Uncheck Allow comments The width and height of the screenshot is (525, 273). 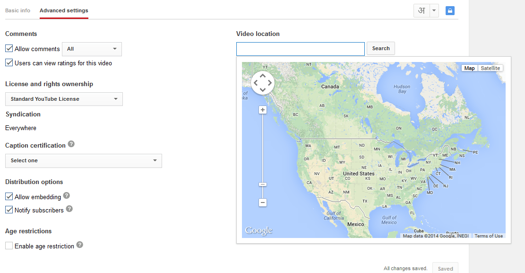[x=9, y=48]
